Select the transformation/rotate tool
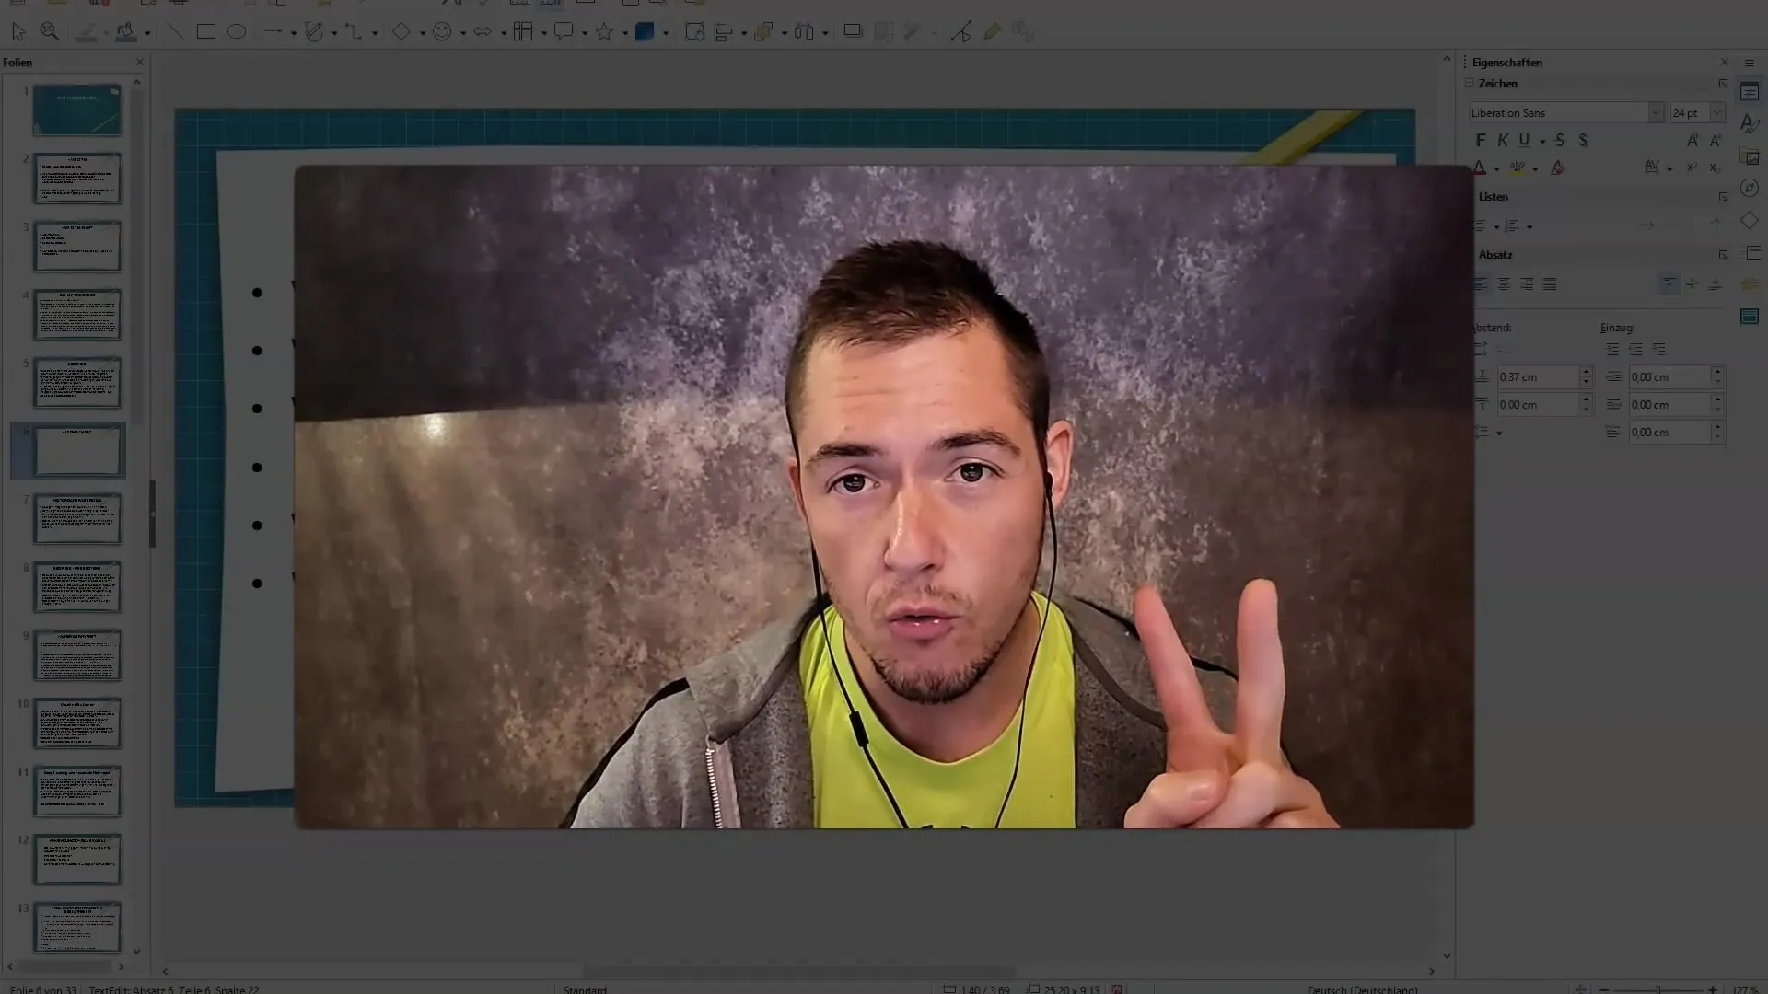 click(960, 33)
